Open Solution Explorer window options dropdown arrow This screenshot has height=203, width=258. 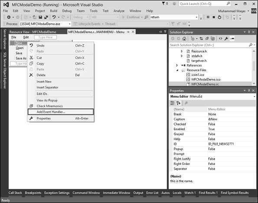tap(245, 32)
